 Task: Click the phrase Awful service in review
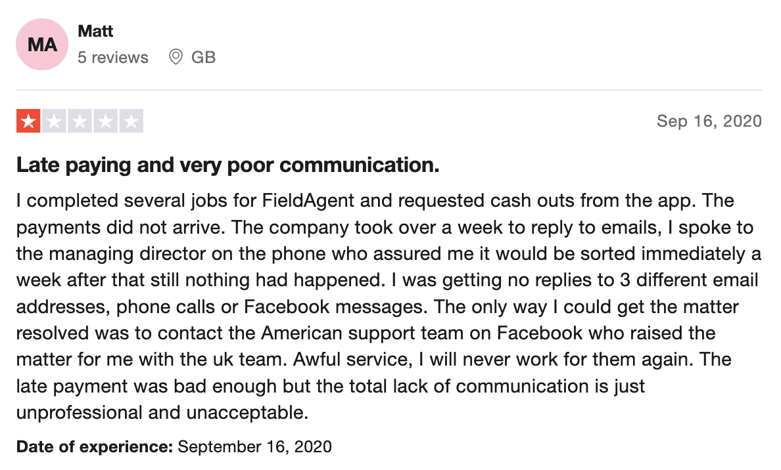pyautogui.click(x=352, y=359)
